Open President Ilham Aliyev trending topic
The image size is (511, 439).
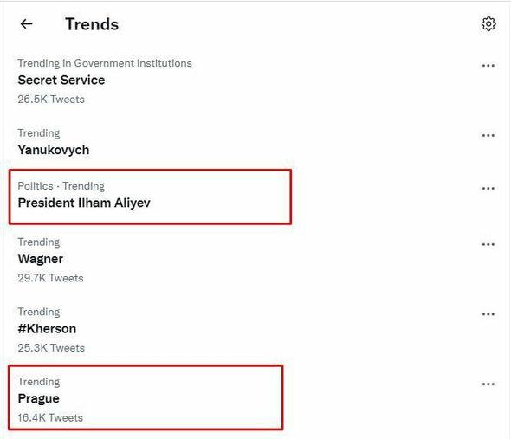(x=84, y=203)
